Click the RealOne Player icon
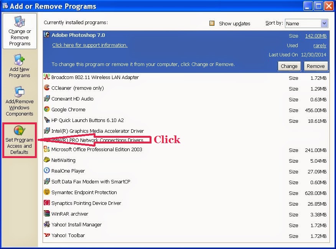The image size is (336, 249). tap(47, 170)
